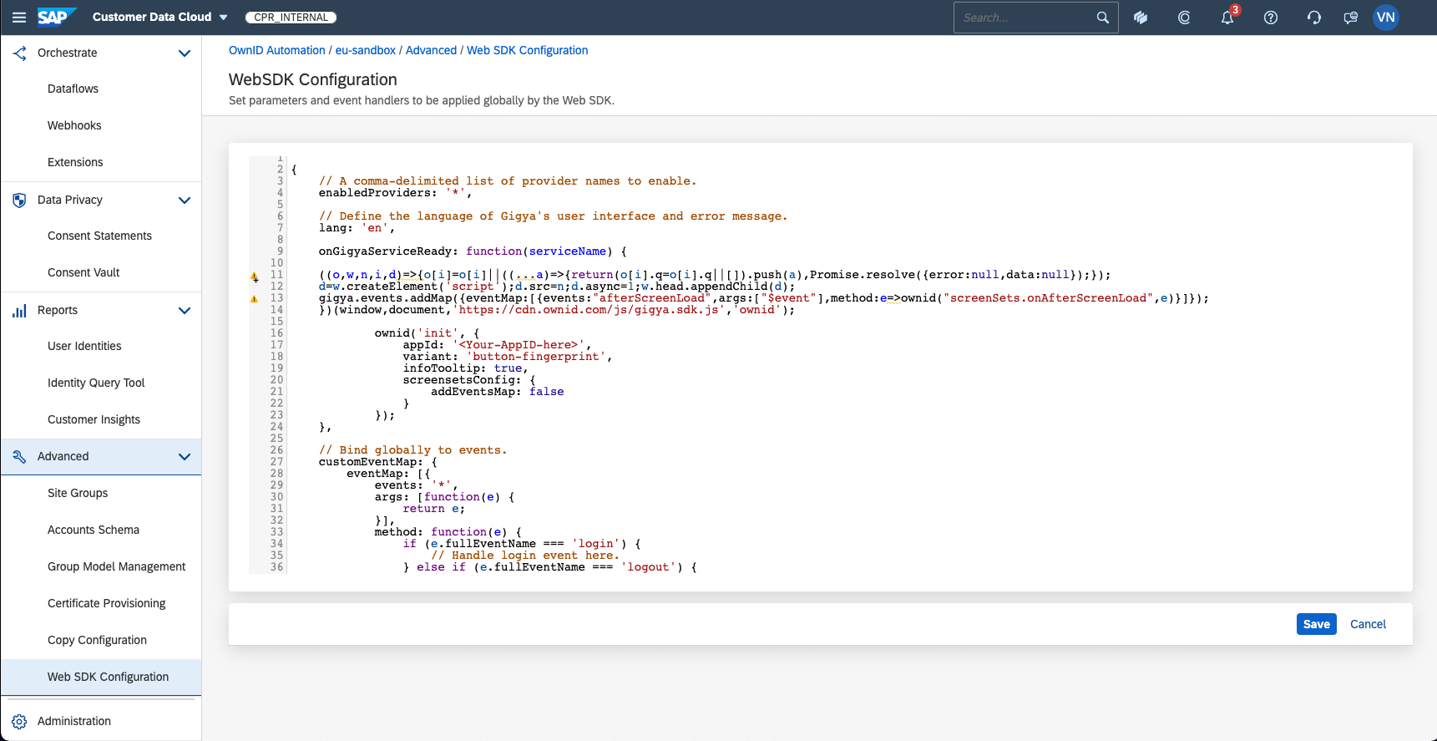Collapse the Reports section

tap(185, 311)
